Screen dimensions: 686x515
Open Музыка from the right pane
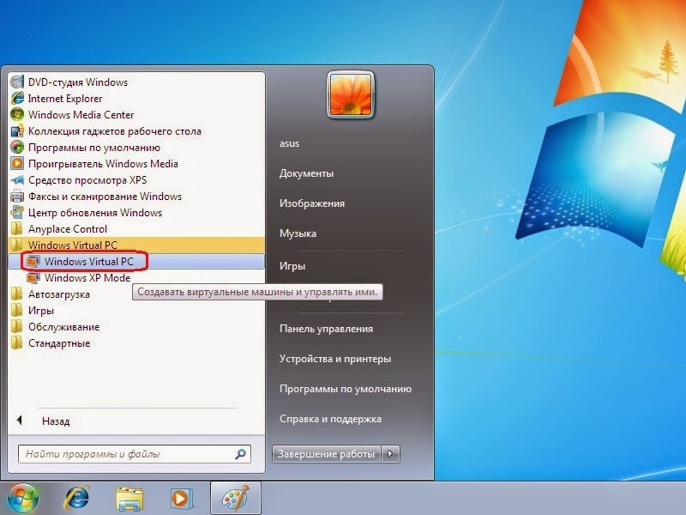[x=298, y=233]
